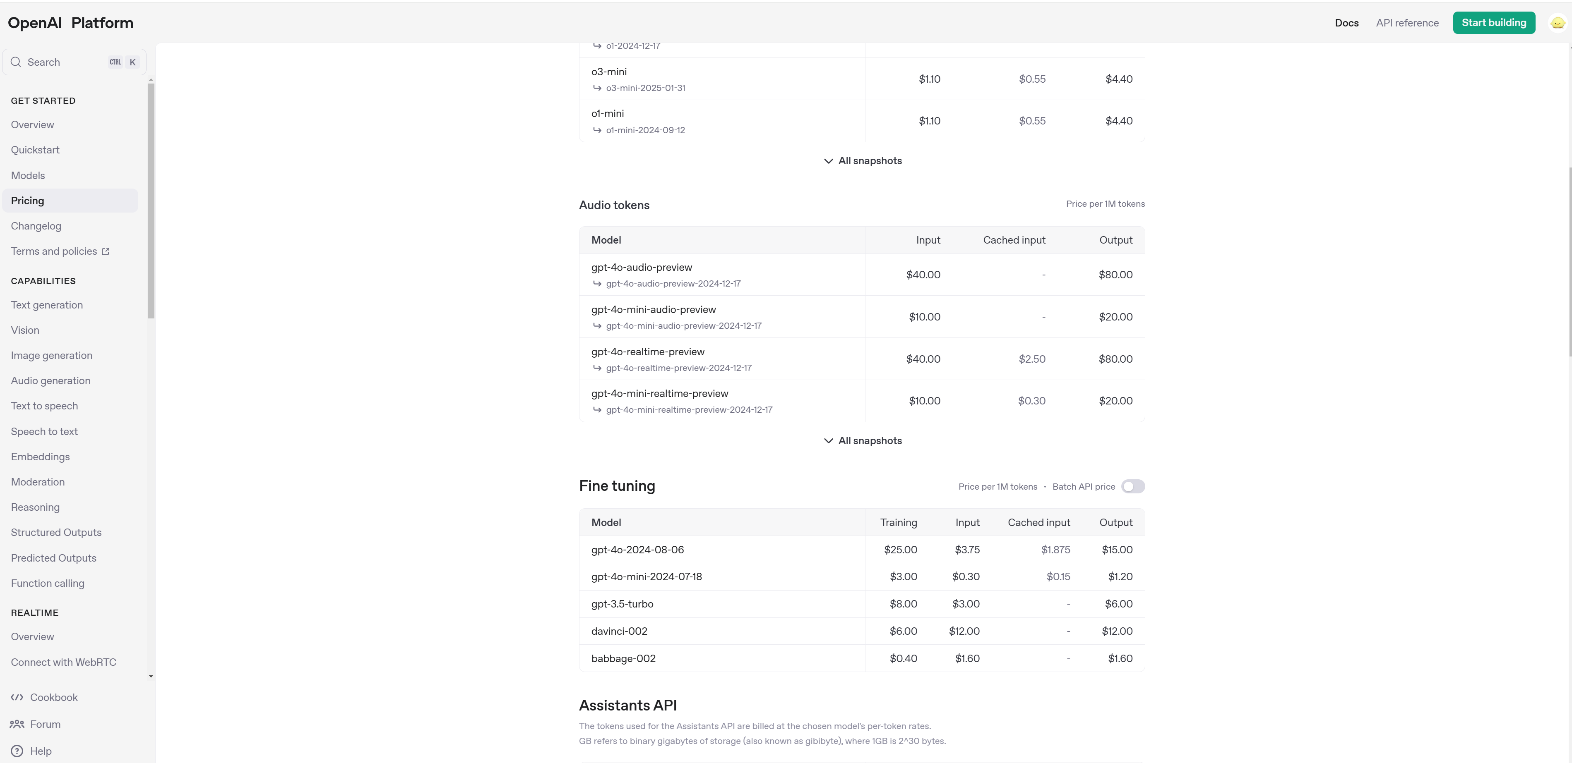Open API reference in header

(x=1407, y=23)
